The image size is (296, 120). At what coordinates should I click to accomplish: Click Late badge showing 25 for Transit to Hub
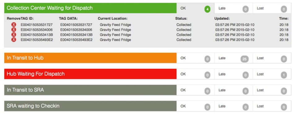tap(245, 59)
